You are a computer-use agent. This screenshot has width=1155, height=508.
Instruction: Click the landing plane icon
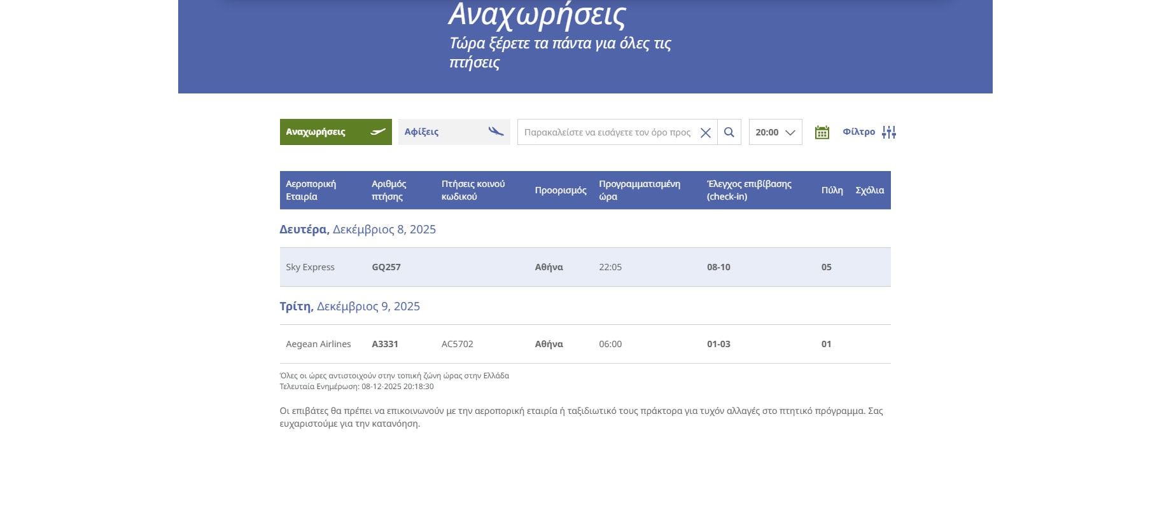pyautogui.click(x=496, y=132)
